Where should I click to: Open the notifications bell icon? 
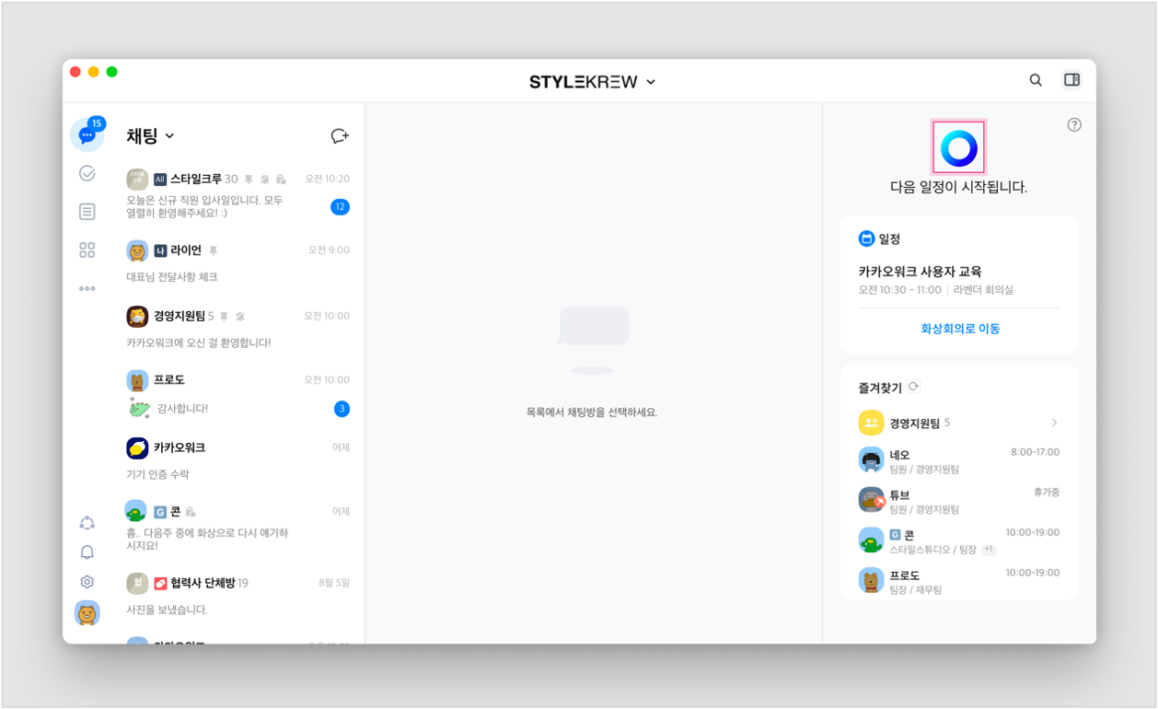[x=87, y=552]
